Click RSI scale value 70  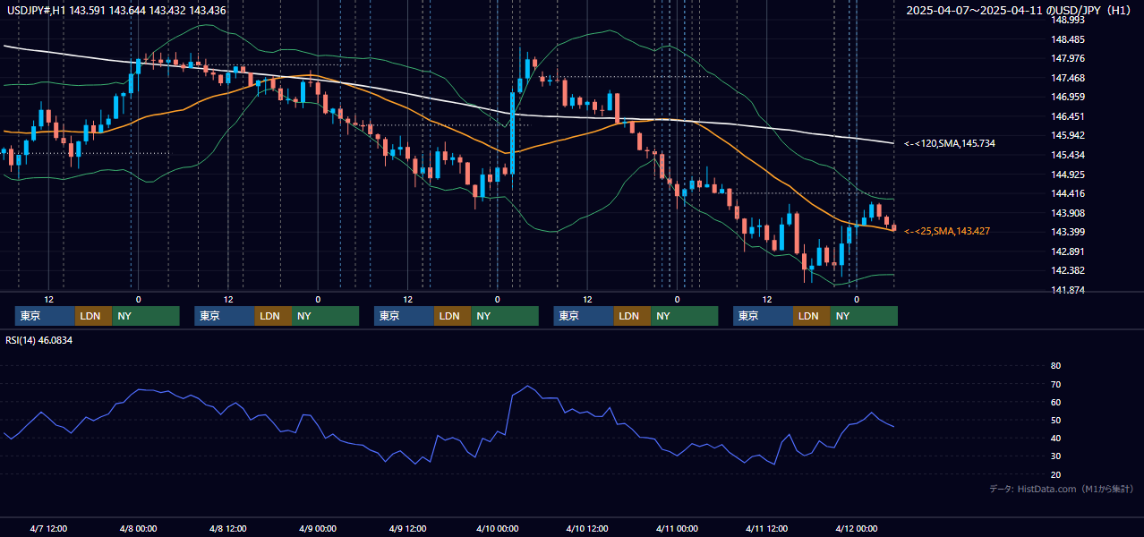coord(1055,384)
